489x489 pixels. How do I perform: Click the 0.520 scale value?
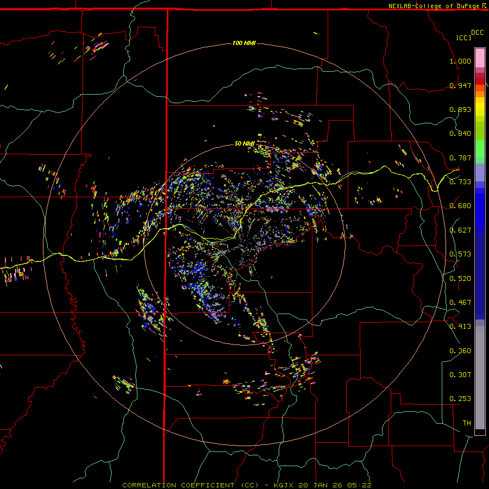pyautogui.click(x=460, y=279)
